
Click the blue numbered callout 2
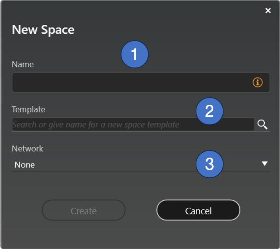209,111
